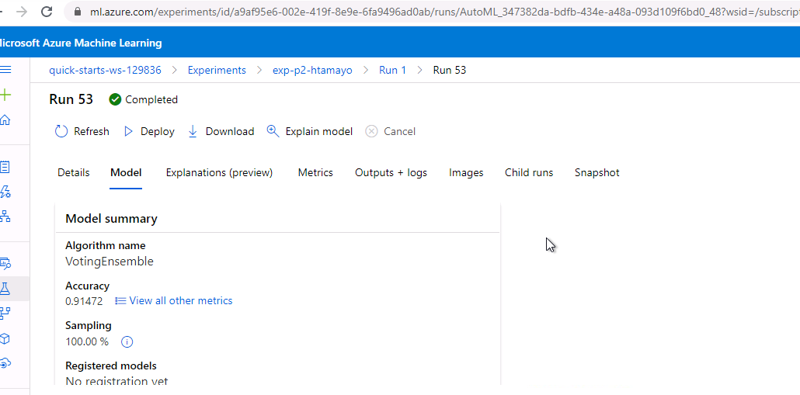The width and height of the screenshot is (800, 395).
Task: Click the Run 53 breadcrumb text
Action: 450,71
